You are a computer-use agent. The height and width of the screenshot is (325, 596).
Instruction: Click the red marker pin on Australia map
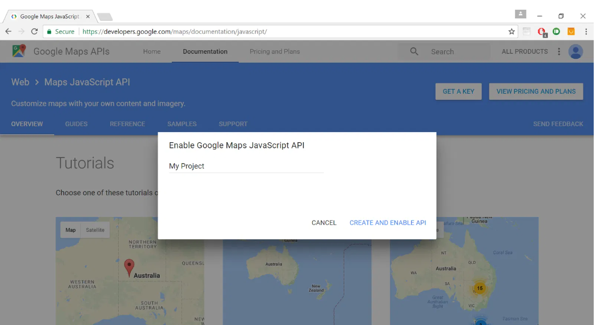pos(130,267)
